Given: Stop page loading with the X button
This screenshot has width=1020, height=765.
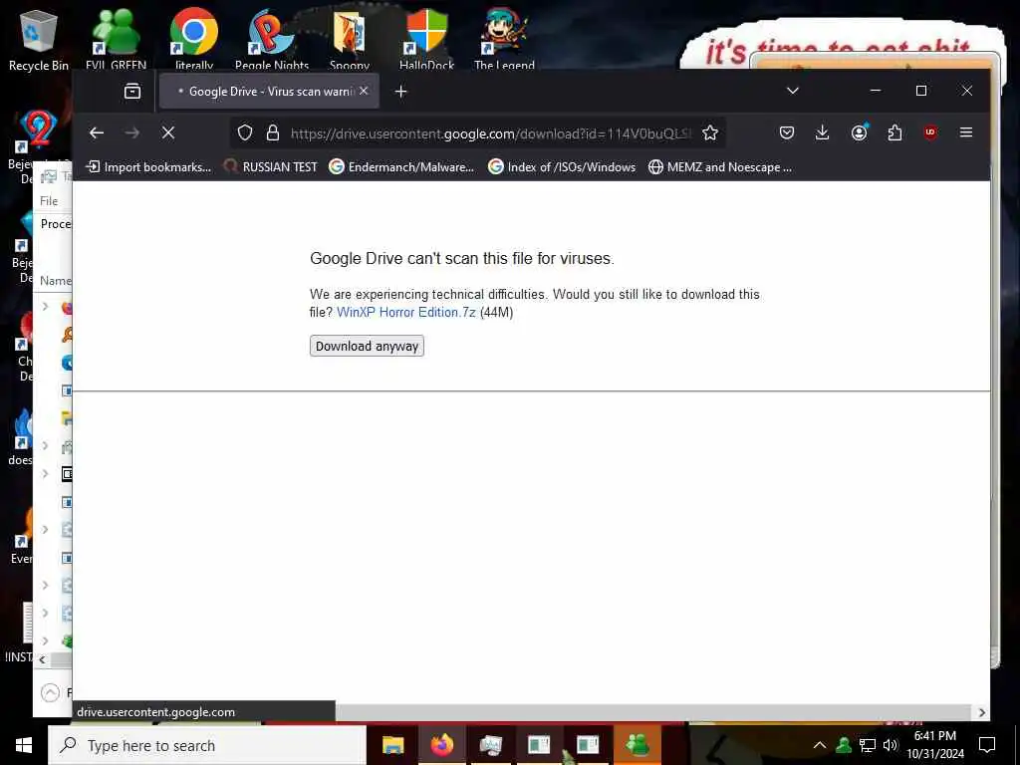Looking at the screenshot, I should tap(167, 132).
